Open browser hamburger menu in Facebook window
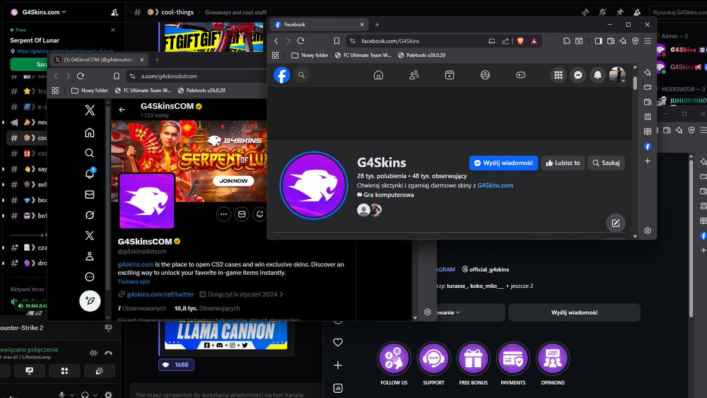 (647, 41)
